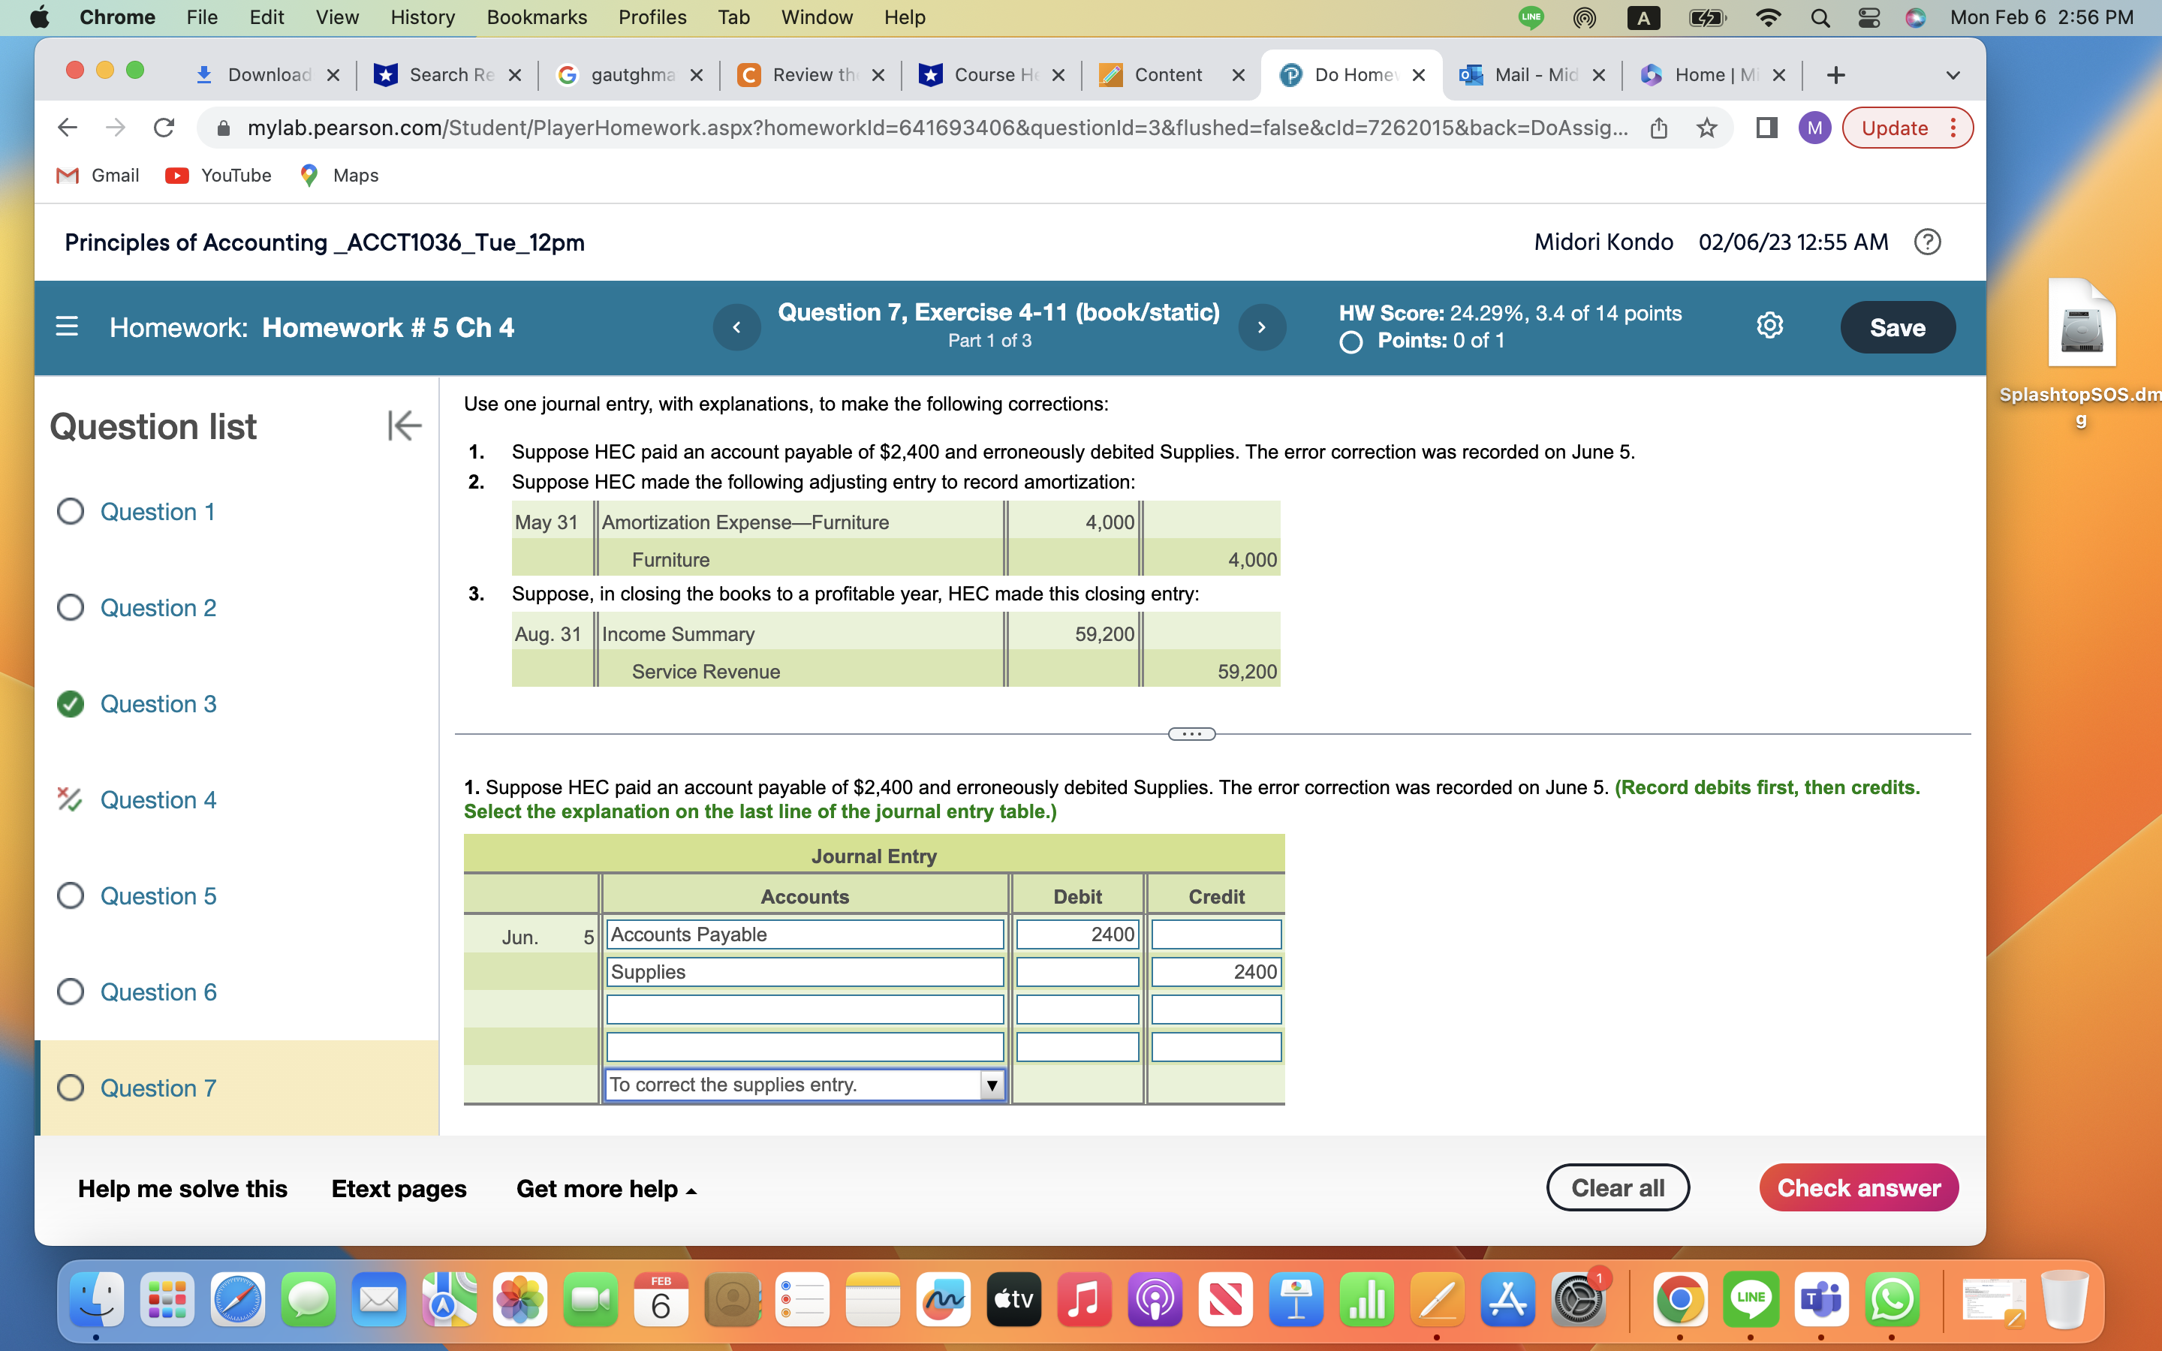Click the Check answer button
This screenshot has width=2162, height=1351.
1857,1187
